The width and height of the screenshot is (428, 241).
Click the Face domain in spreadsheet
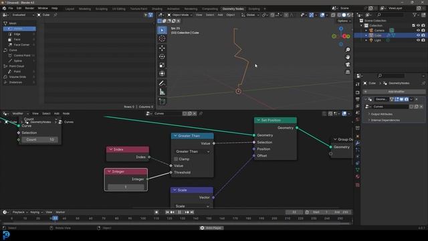click(x=19, y=39)
